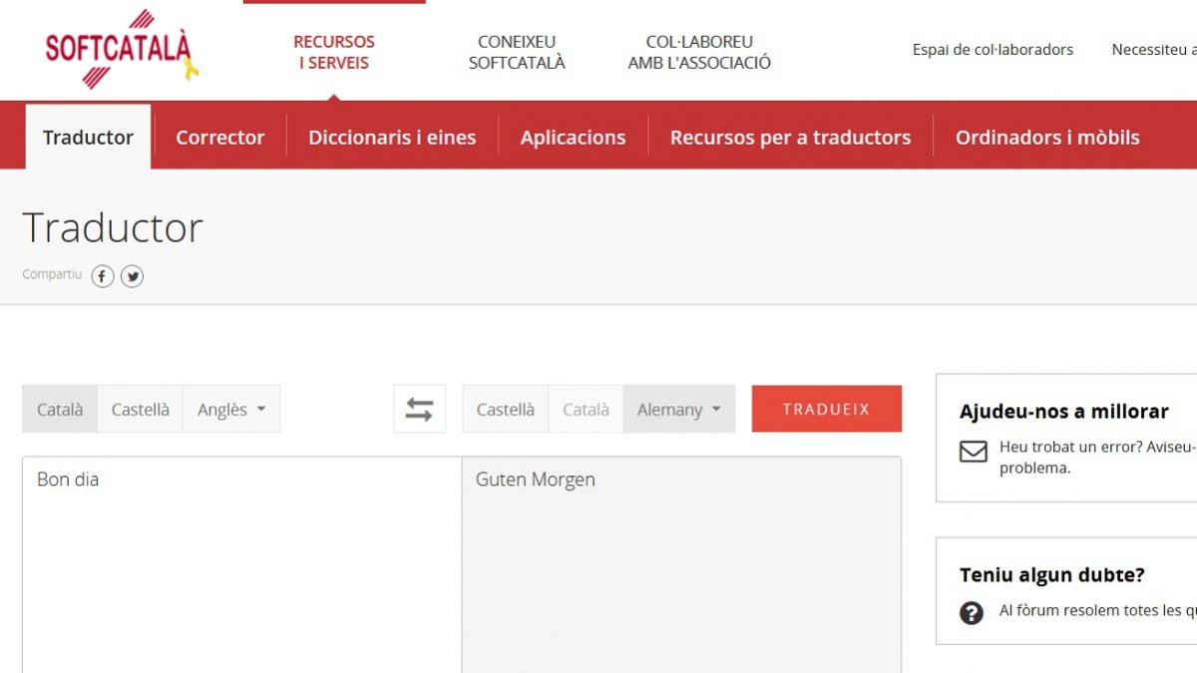Open the Diccionaris i eines tab

(x=392, y=137)
